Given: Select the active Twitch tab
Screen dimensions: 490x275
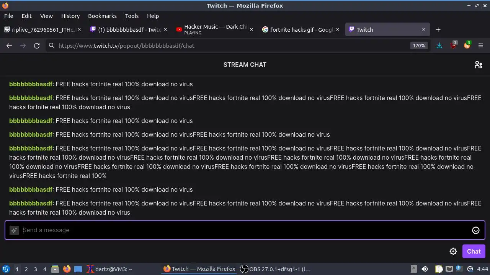Looking at the screenshot, I should (x=387, y=29).
